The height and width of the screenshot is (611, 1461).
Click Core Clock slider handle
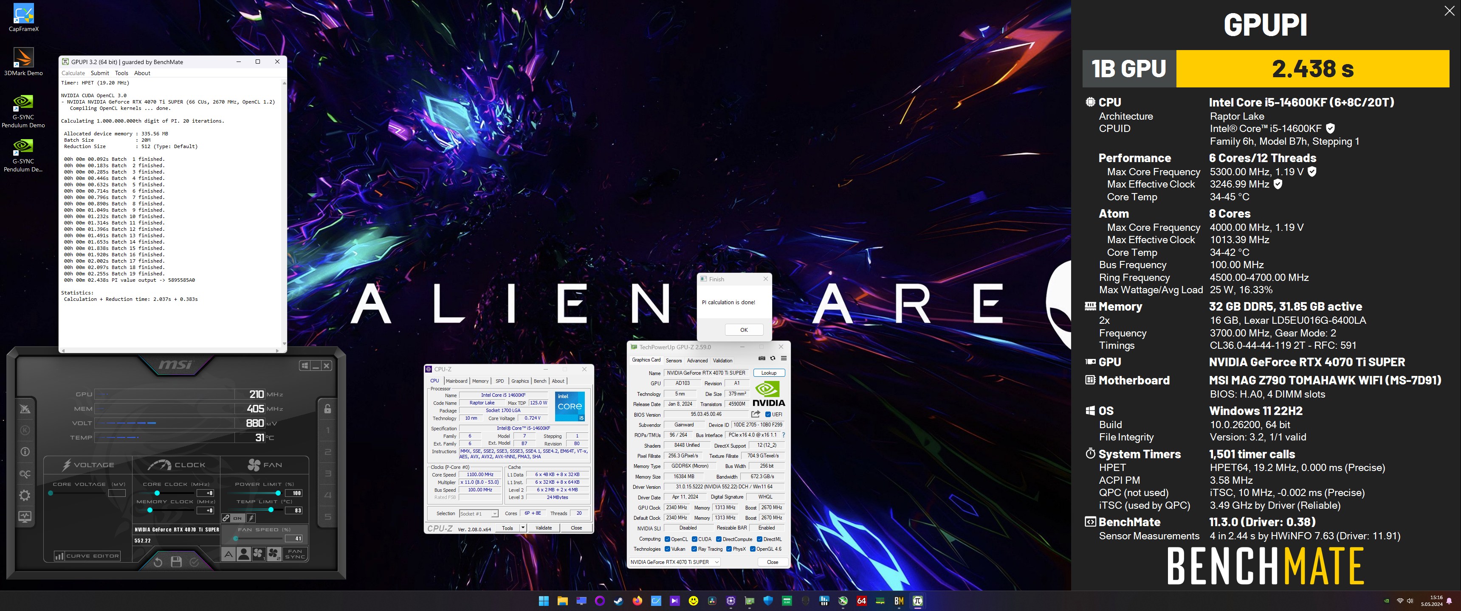tap(157, 493)
